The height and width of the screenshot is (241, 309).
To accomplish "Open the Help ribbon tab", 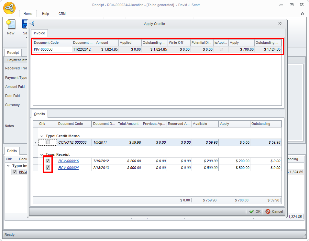I will tap(45, 14).
